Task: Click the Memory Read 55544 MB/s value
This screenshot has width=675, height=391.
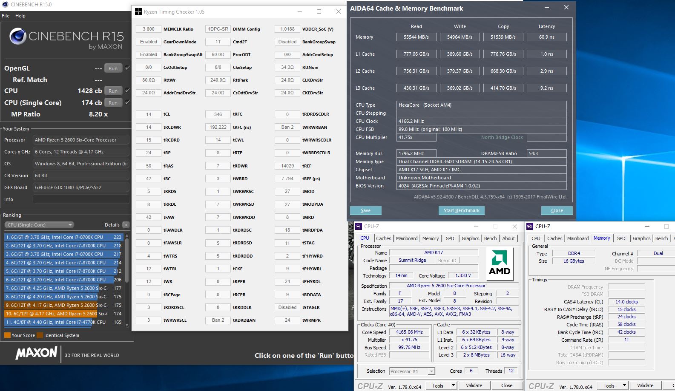Action: point(416,37)
